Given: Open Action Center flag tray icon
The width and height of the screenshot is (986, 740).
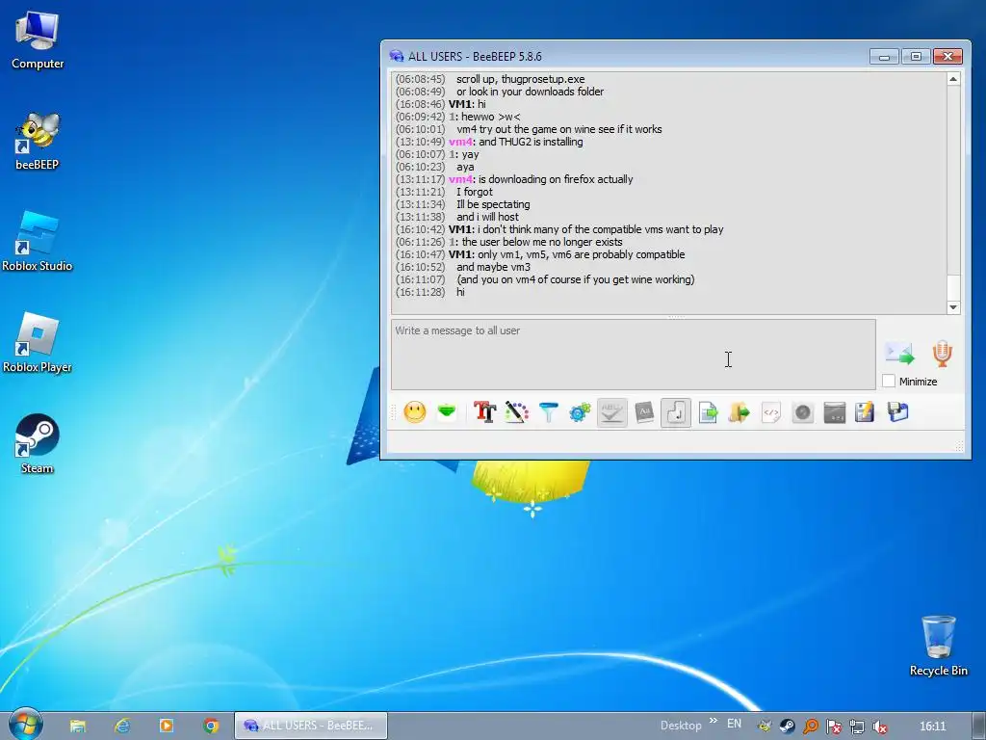Looking at the screenshot, I should [833, 727].
